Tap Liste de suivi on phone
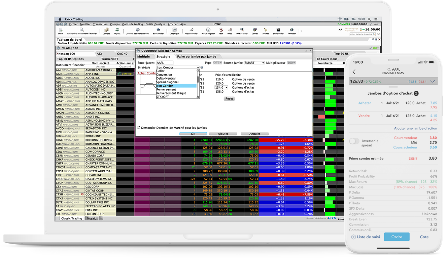Image resolution: width=447 pixels, height=258 pixels. click(366, 237)
